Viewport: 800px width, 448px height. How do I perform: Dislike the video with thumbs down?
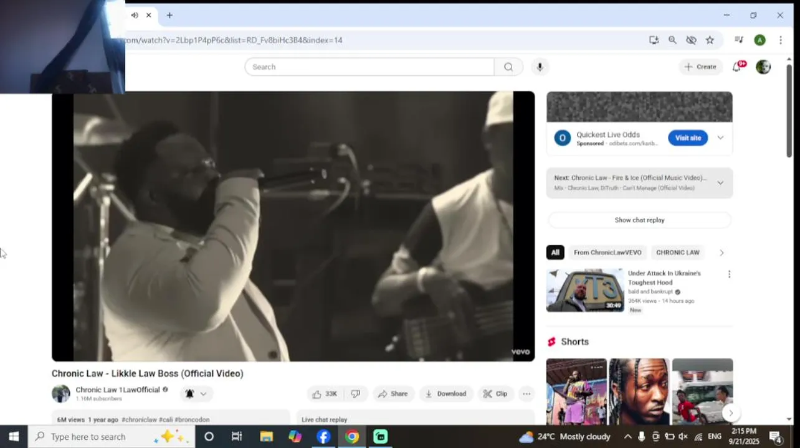pyautogui.click(x=356, y=394)
